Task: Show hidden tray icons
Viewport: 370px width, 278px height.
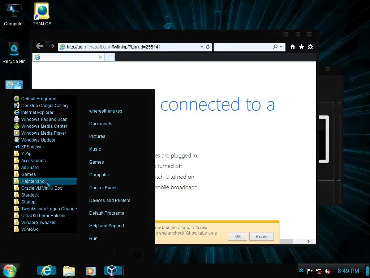Action: [x=301, y=271]
